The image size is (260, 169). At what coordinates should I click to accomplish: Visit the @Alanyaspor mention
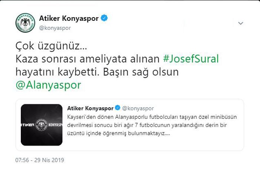click(x=48, y=85)
